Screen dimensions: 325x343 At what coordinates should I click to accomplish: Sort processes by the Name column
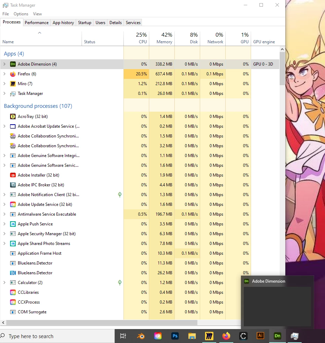(41, 38)
